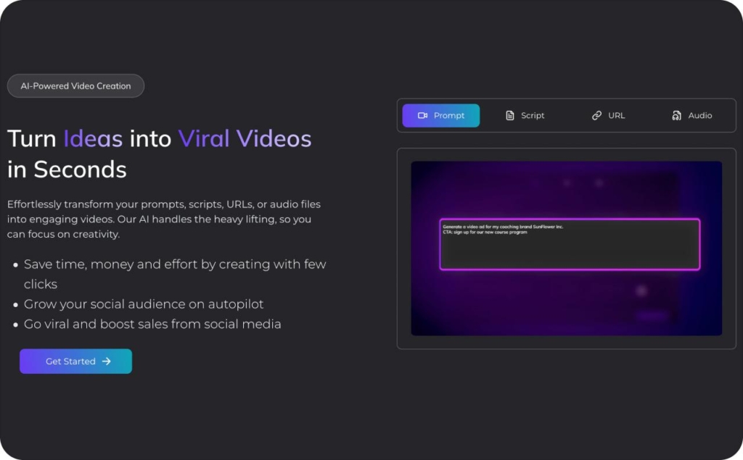Click the AI-Powered Video Creation badge
Screen dimensions: 743x460
tap(75, 85)
